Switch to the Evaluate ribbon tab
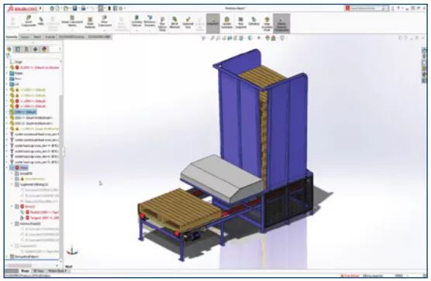Screen dimensions: 431x281 pyautogui.click(x=50, y=37)
